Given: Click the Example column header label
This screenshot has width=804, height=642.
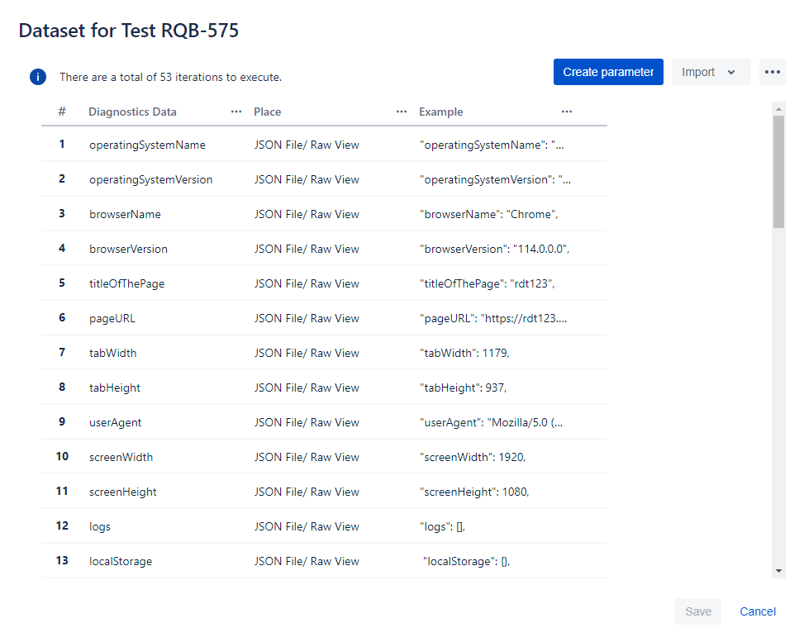Looking at the screenshot, I should (440, 112).
